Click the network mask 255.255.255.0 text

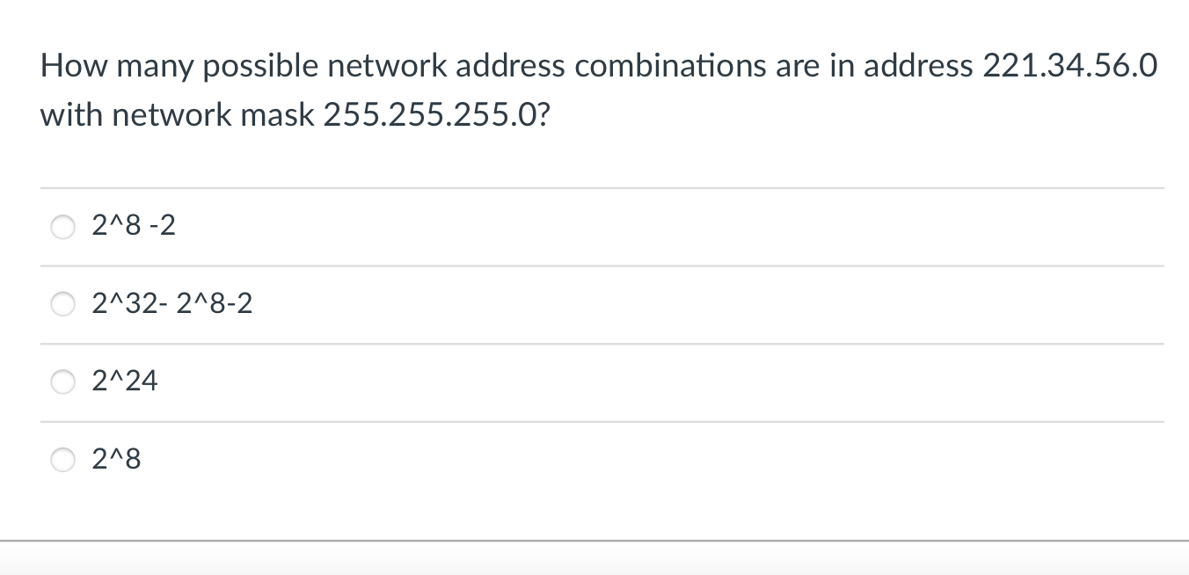[x=431, y=114]
